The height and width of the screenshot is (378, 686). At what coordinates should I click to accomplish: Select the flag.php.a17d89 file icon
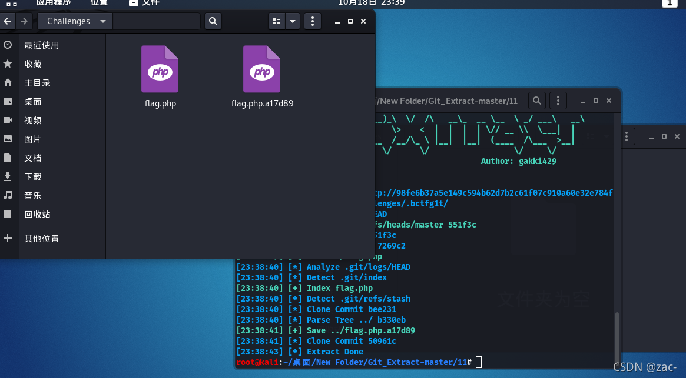click(x=261, y=69)
